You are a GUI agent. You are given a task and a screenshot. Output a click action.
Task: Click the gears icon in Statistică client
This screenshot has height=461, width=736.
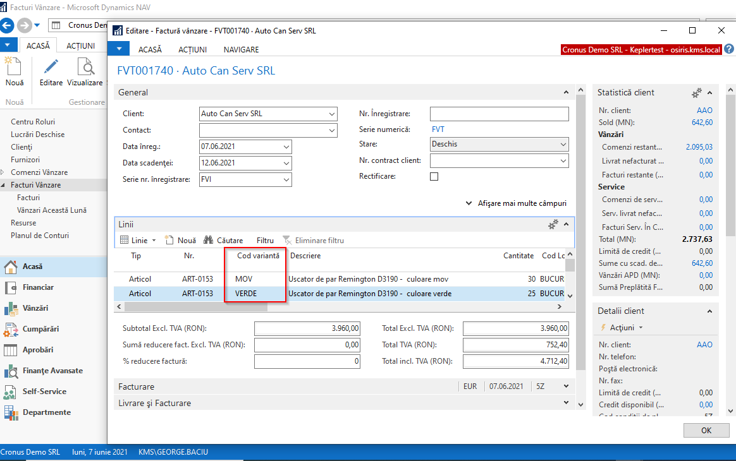click(696, 93)
